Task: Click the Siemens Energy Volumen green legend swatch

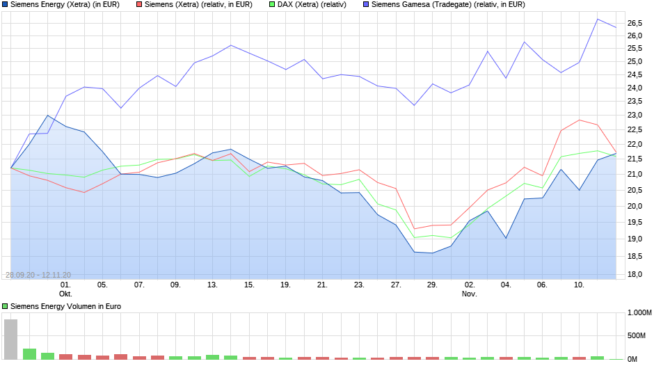Action: coord(5,306)
